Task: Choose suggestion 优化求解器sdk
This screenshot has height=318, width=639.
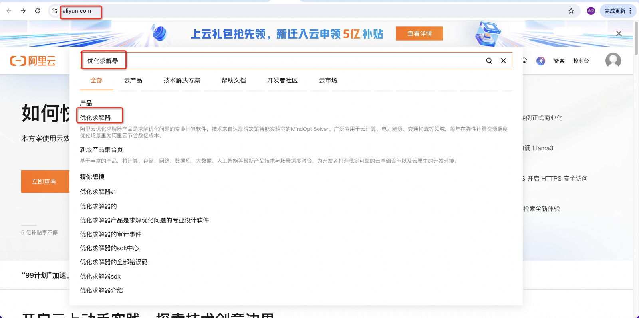Action: pos(100,277)
